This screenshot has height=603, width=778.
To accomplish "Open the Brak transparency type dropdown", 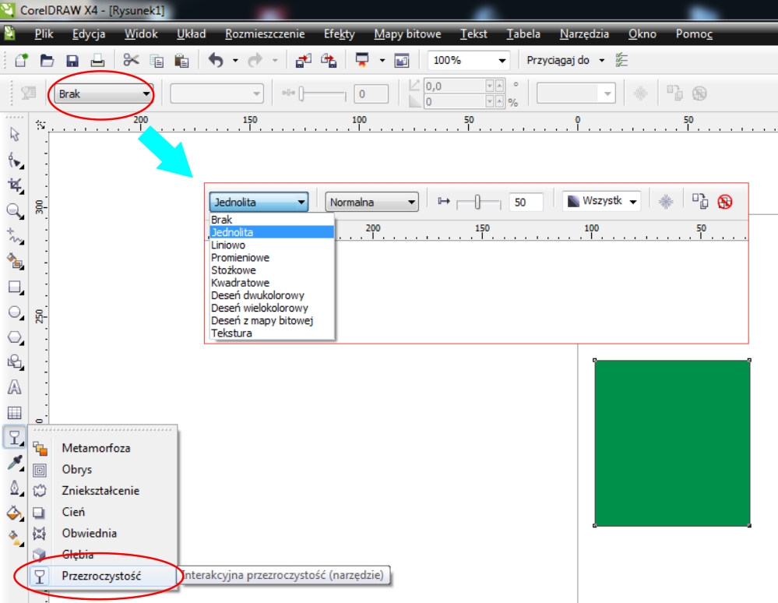I will coord(103,94).
